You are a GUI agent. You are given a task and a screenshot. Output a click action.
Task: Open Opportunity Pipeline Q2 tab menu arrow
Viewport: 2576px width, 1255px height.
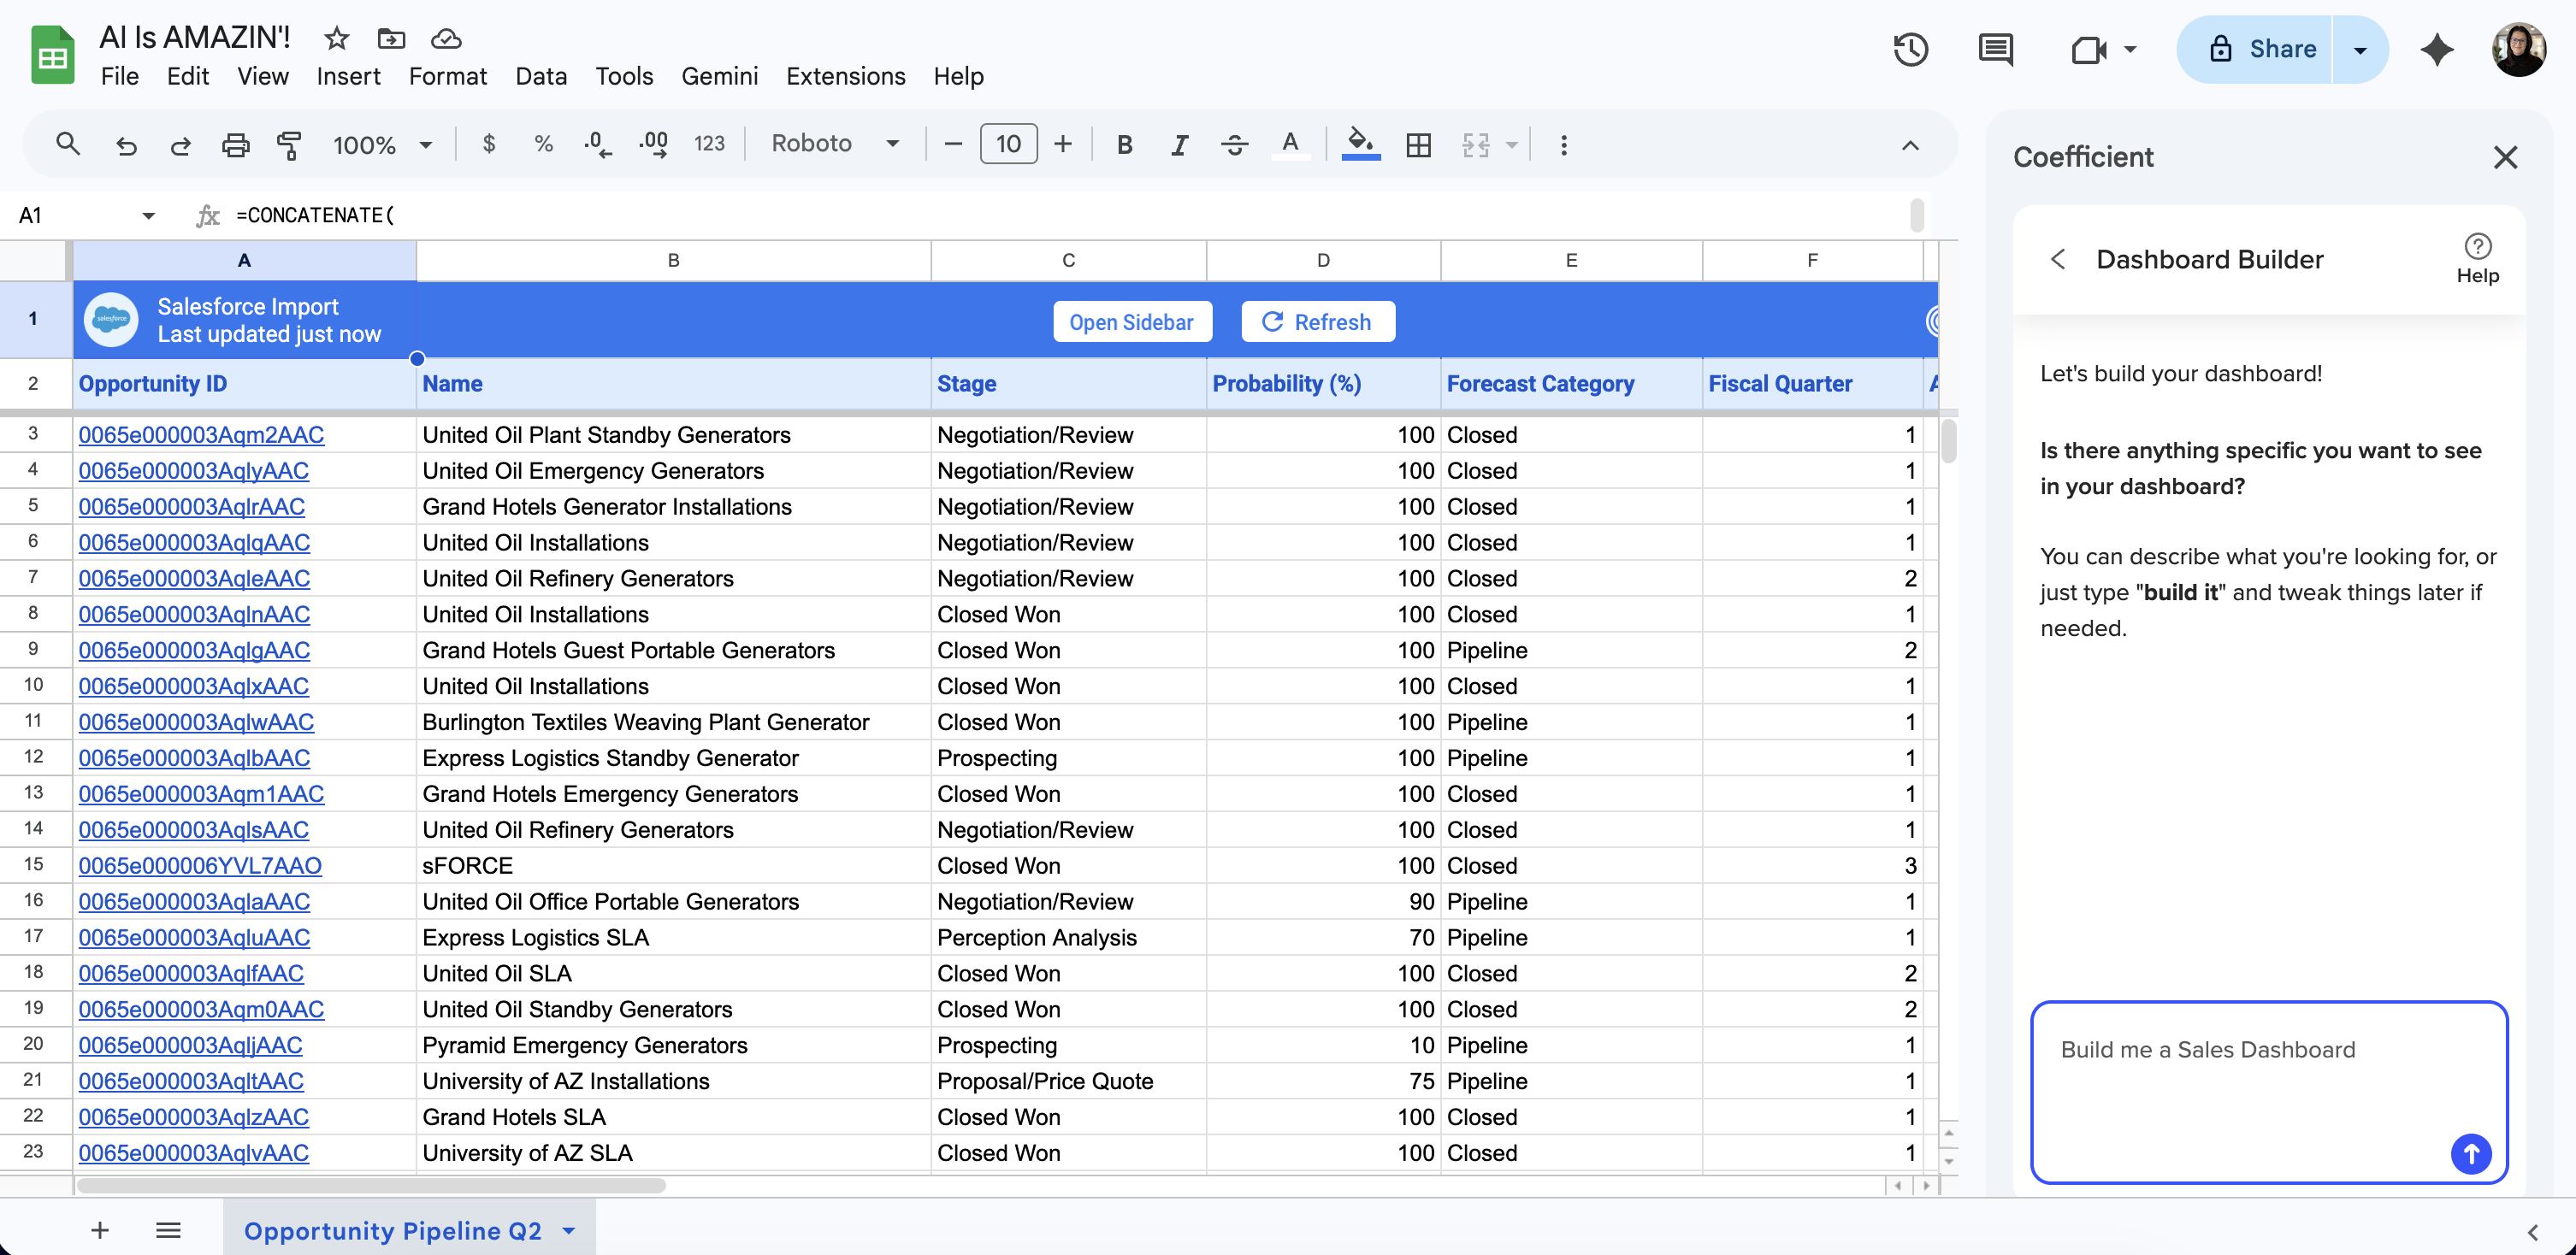coord(569,1230)
